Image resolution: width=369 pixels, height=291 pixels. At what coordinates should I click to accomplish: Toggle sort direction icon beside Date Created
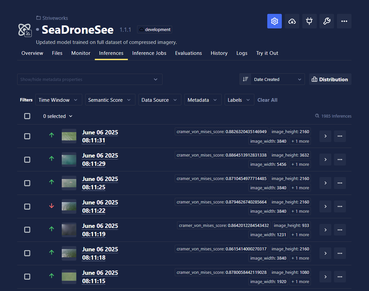click(245, 79)
